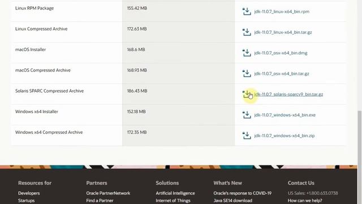Open Internet of Things footer link
This screenshot has width=362, height=204.
tap(173, 201)
